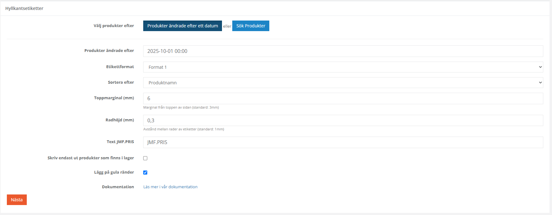Click the 'Produkter ändrade efter' field label
The height and width of the screenshot is (215, 552).
click(109, 50)
